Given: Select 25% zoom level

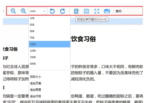Looking at the screenshot, I should click(x=49, y=25).
